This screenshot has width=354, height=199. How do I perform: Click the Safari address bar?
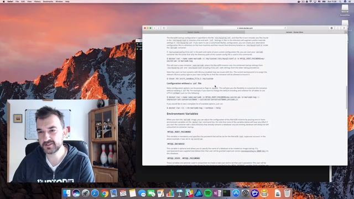point(245,28)
